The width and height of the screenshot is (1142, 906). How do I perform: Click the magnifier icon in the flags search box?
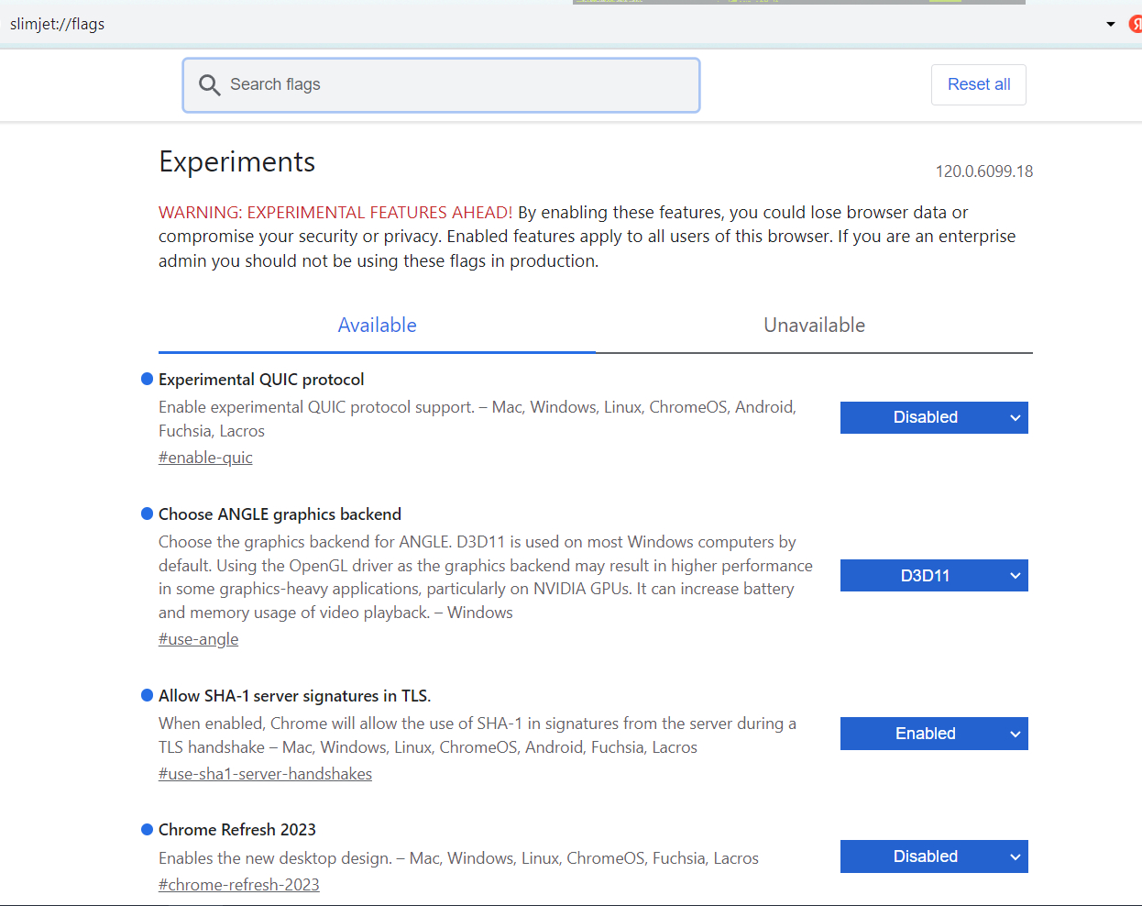pyautogui.click(x=210, y=85)
